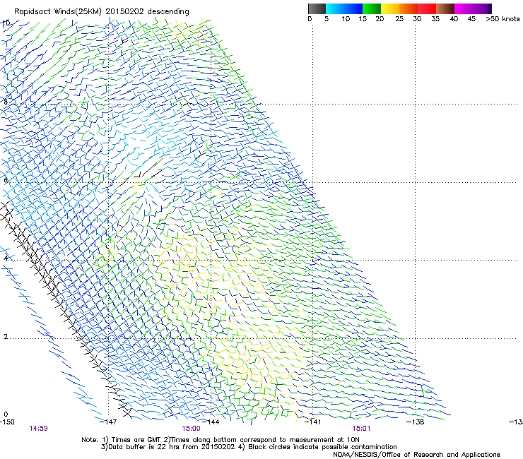Click the purple time label '15:00'
Image resolution: width=523 pixels, height=459 pixels.
(191, 429)
